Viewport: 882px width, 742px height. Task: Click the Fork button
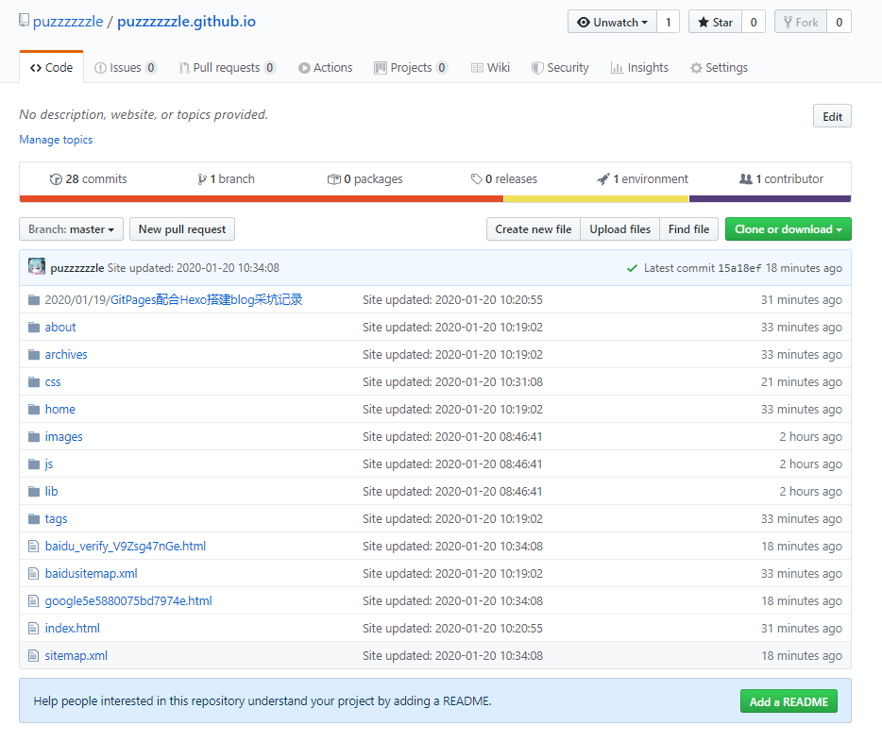pos(801,22)
